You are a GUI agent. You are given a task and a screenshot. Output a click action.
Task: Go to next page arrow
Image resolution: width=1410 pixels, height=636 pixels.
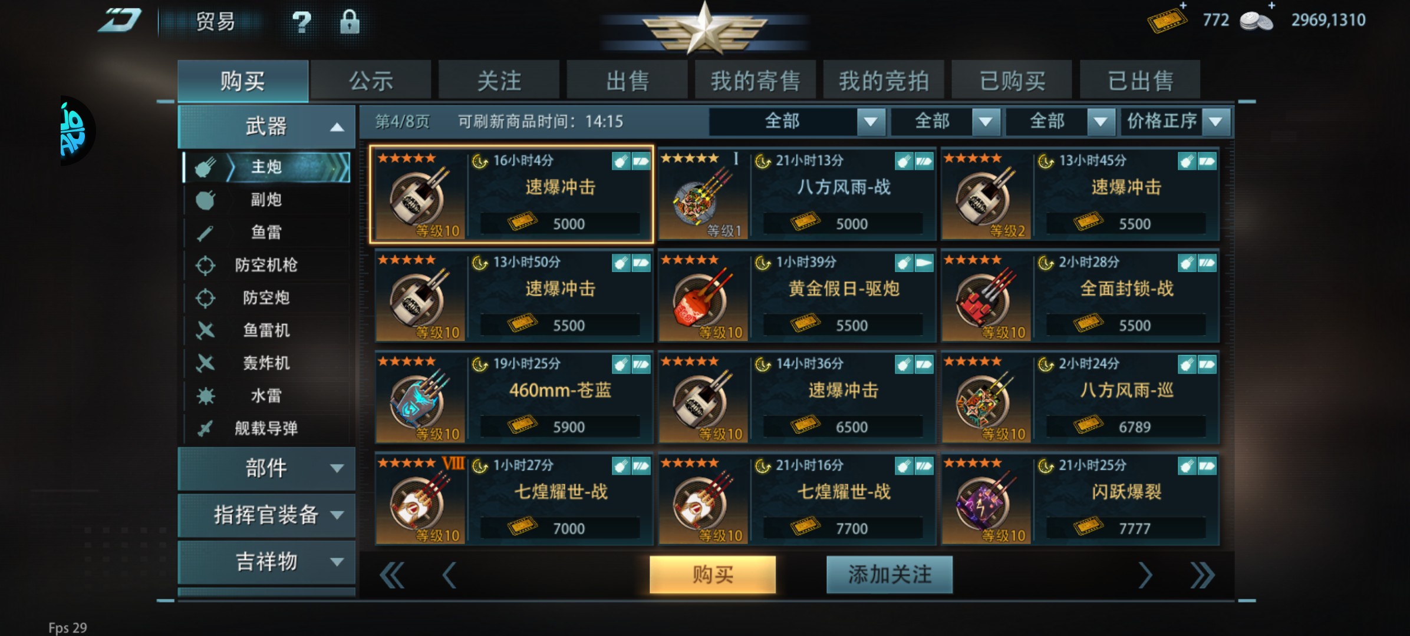1144,575
